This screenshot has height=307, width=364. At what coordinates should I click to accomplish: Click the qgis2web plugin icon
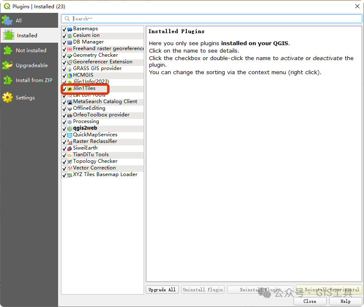point(70,129)
